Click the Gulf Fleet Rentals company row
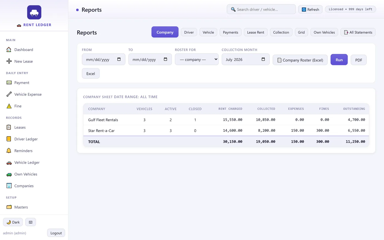 point(226,120)
